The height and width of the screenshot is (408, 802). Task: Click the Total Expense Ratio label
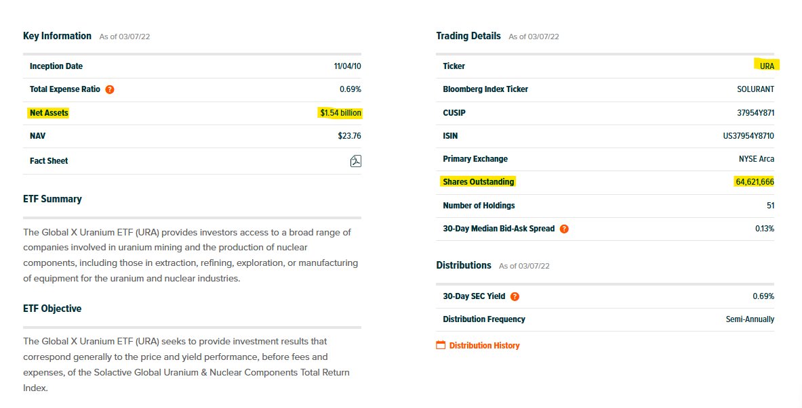click(65, 89)
